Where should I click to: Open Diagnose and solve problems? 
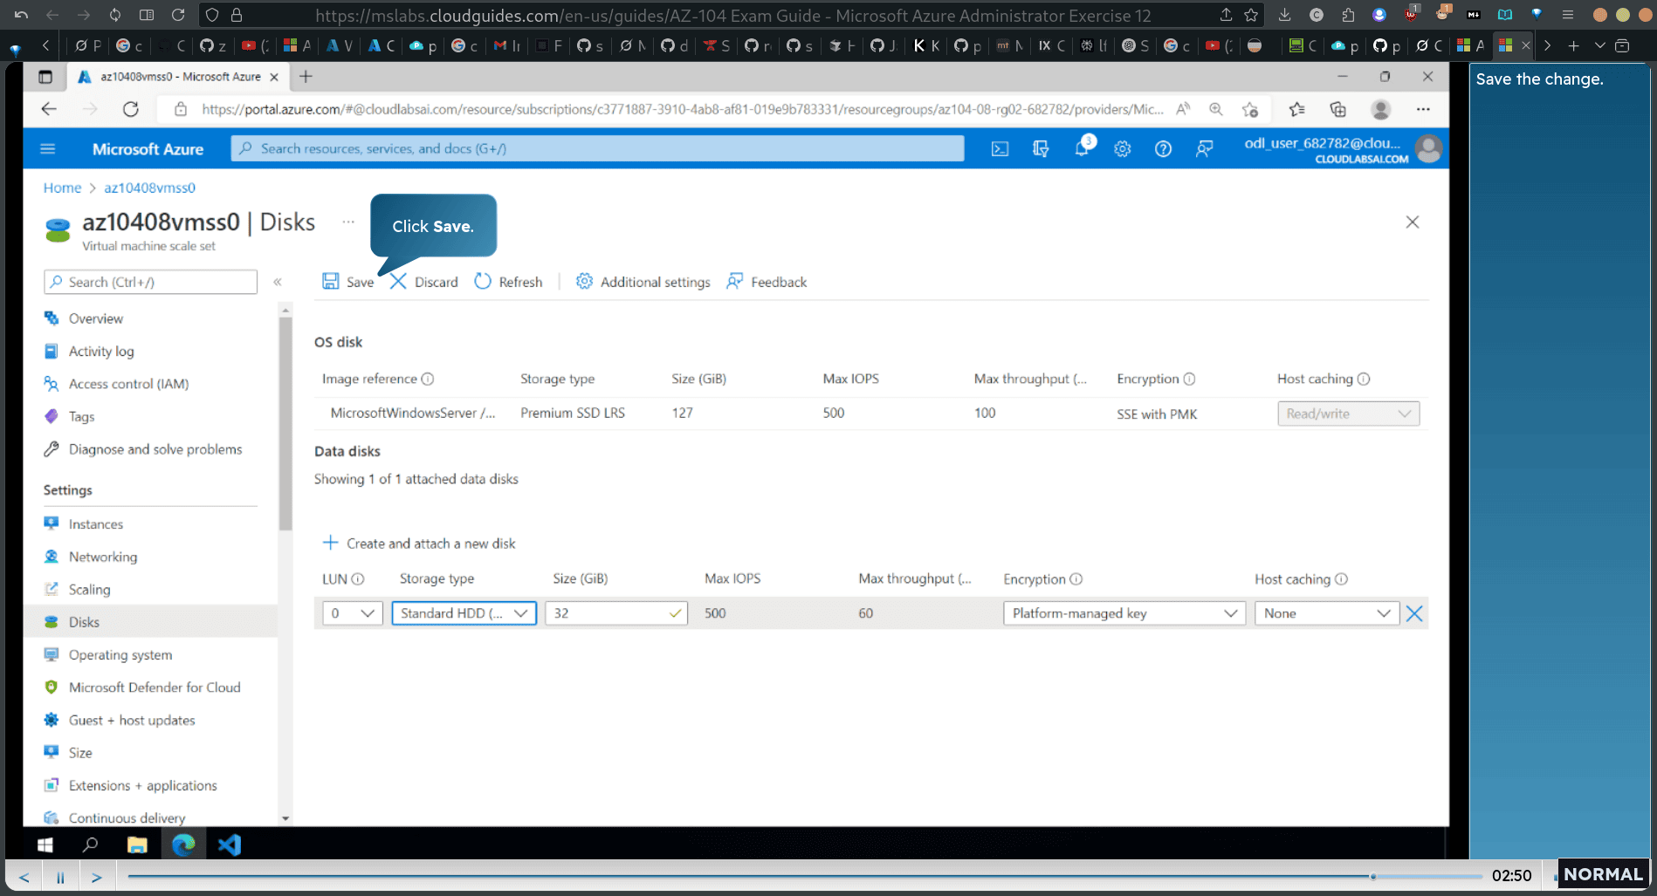tap(155, 449)
